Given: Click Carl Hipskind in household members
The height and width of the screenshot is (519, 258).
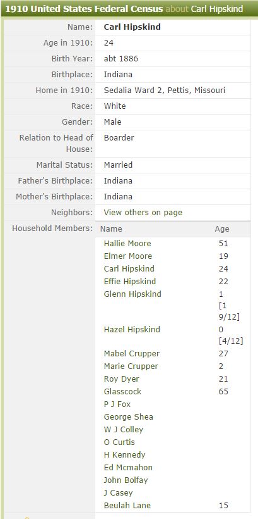Looking at the screenshot, I should pos(129,269).
